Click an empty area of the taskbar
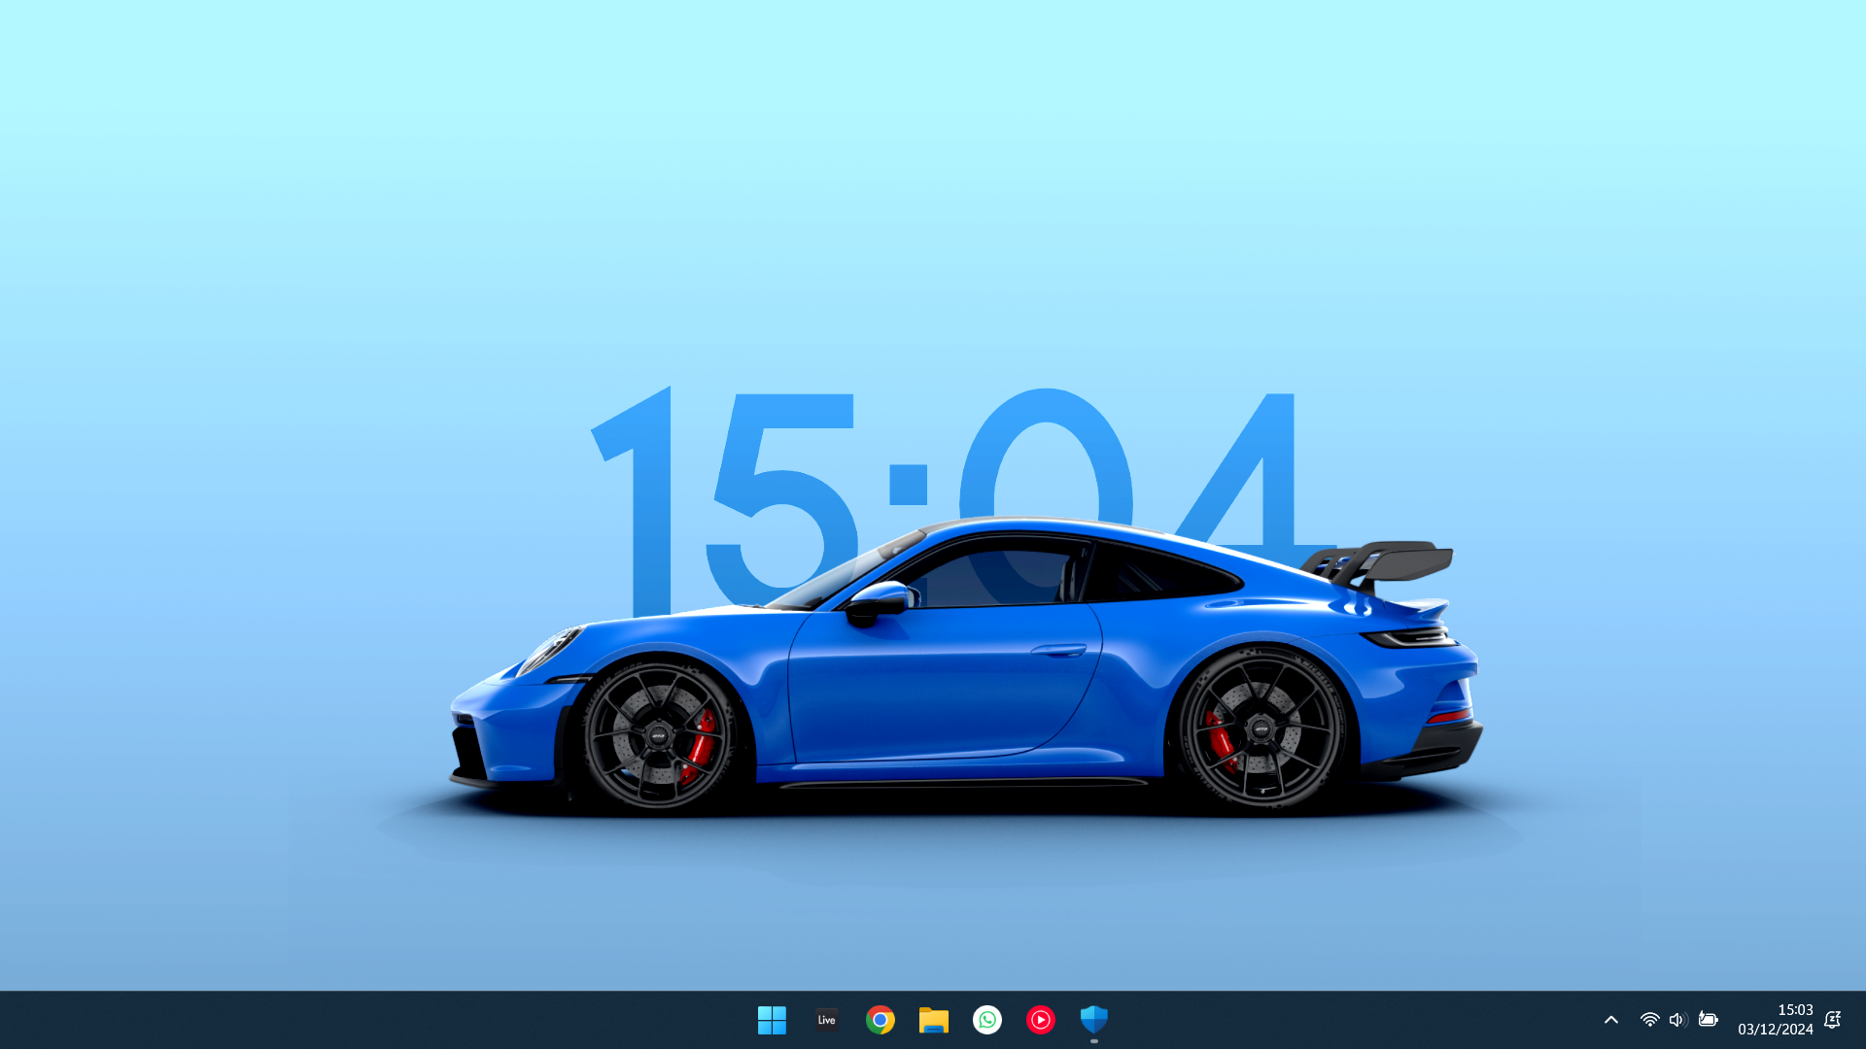Image resolution: width=1866 pixels, height=1049 pixels. (389, 1020)
